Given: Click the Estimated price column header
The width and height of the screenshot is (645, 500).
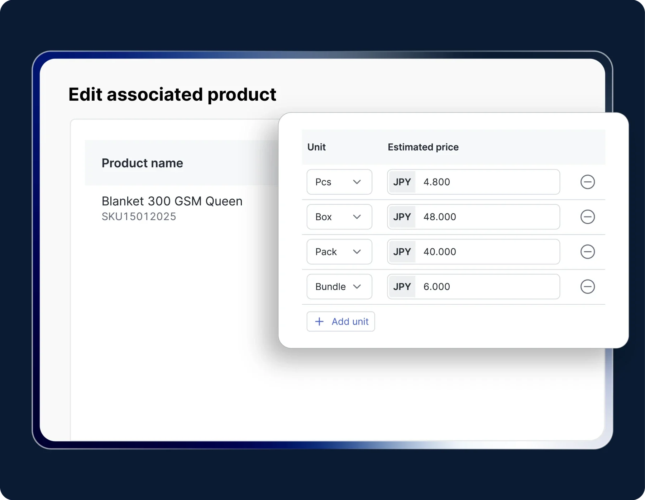Looking at the screenshot, I should click(x=423, y=147).
